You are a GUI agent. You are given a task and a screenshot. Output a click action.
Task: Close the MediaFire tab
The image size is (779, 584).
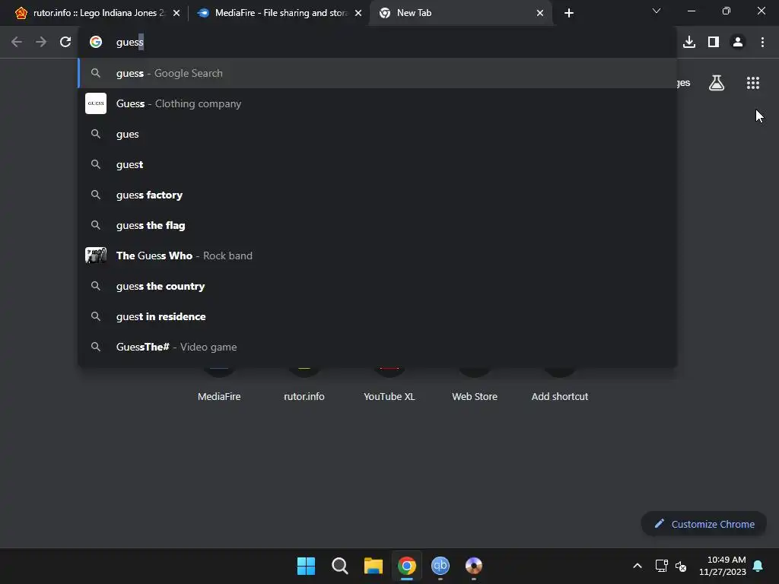(358, 13)
